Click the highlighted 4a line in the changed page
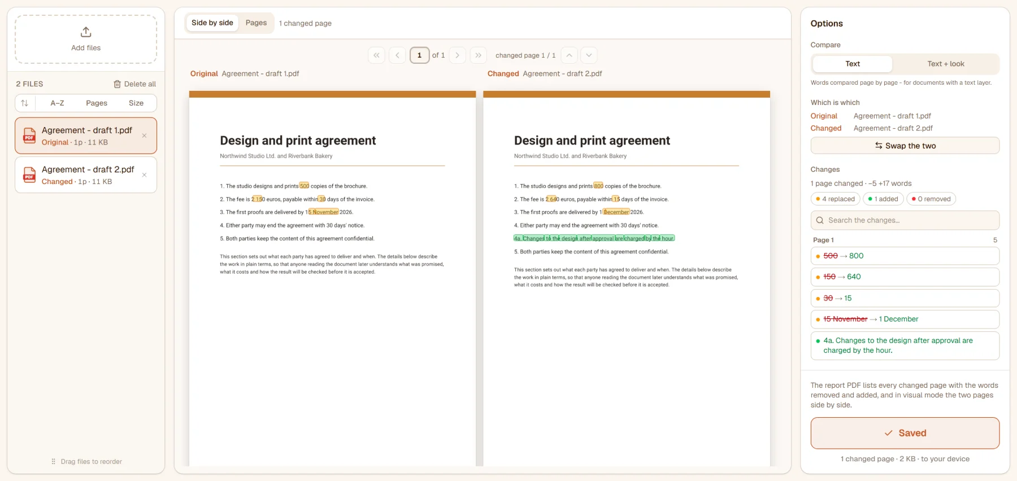The width and height of the screenshot is (1017, 481). click(x=594, y=238)
